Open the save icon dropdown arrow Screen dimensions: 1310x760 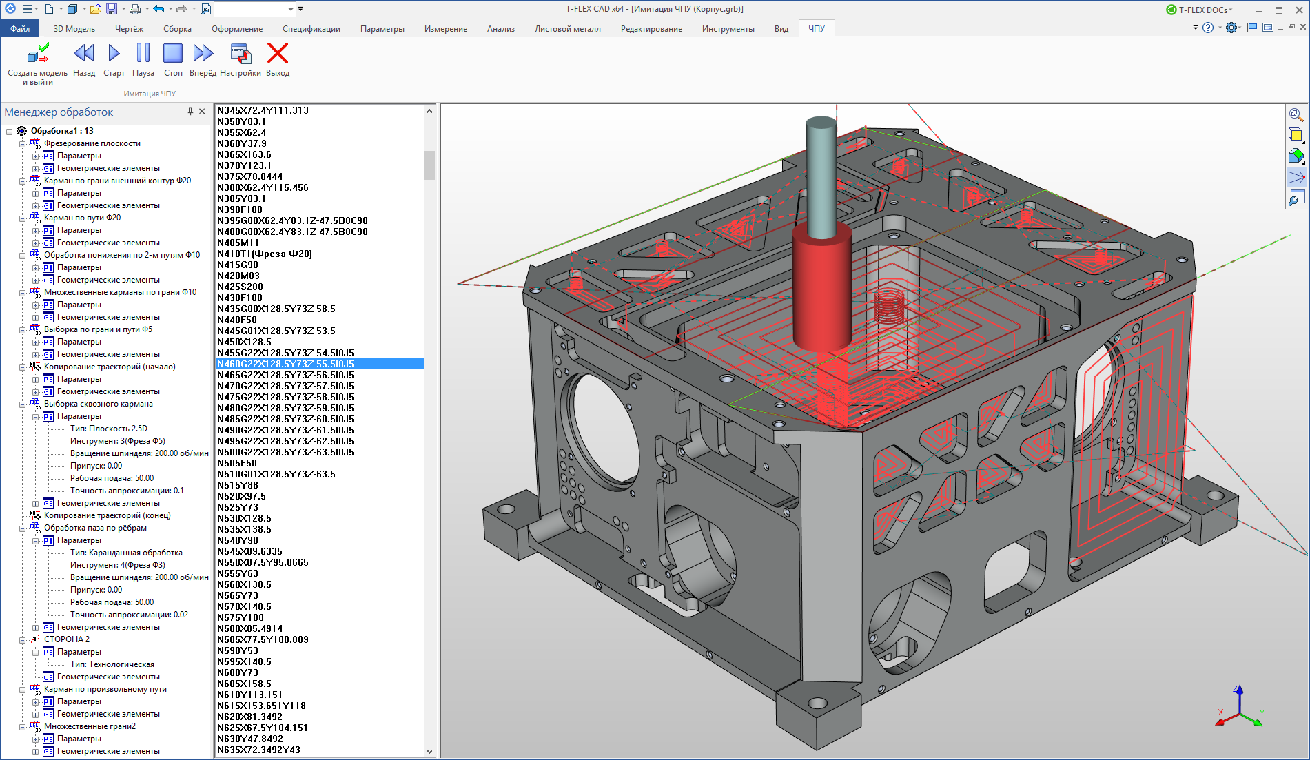(123, 9)
